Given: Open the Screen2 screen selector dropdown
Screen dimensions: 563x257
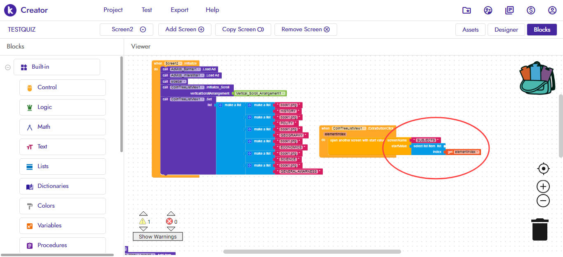Looking at the screenshot, I should 127,30.
